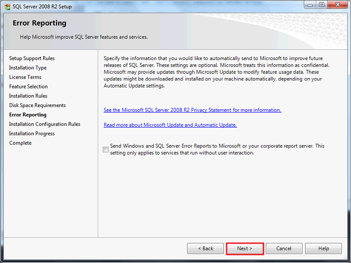The image size is (351, 263).
Task: Minimize the Setup window
Action: click(x=310, y=5)
